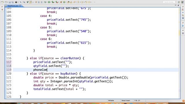The image size is (185, 104).
Task: Click line number 116 in the gutter
Action: [9, 58]
